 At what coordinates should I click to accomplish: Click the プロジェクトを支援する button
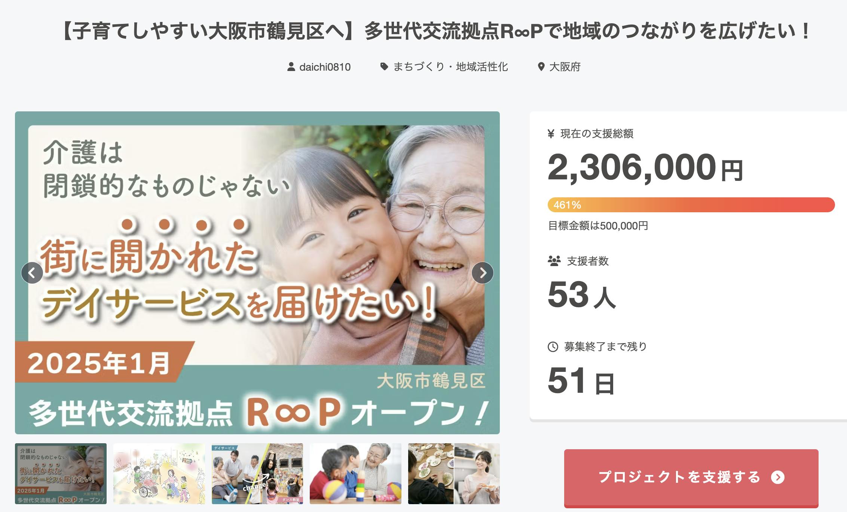(691, 478)
